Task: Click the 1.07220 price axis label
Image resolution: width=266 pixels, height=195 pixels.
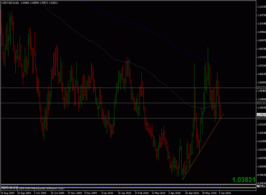Action: pos(261,66)
